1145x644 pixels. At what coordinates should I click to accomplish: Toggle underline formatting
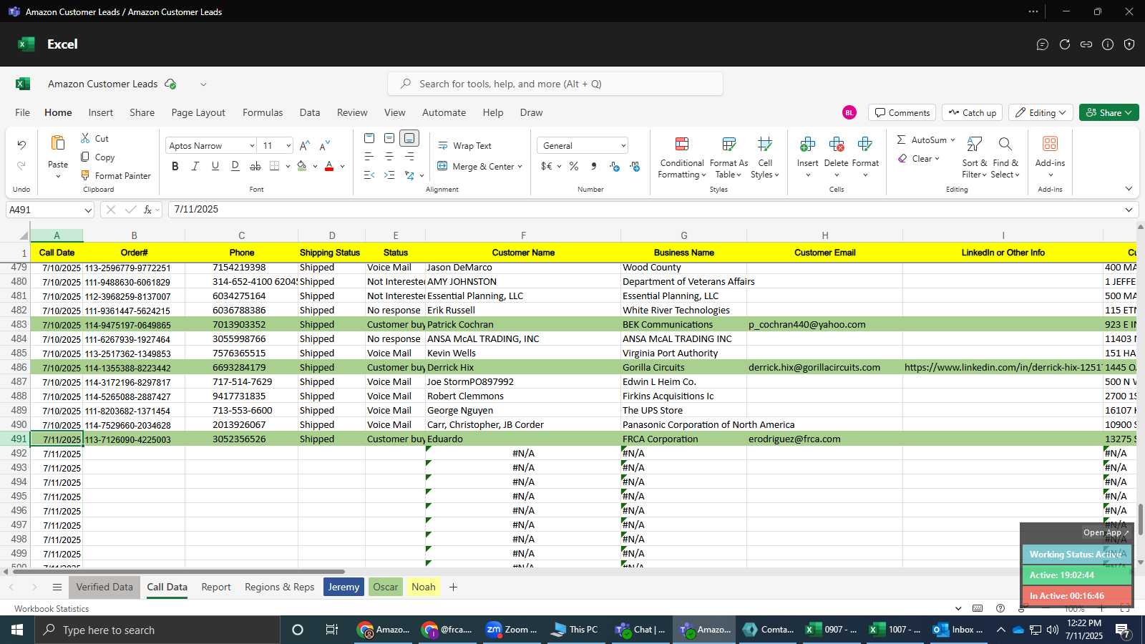click(x=215, y=166)
